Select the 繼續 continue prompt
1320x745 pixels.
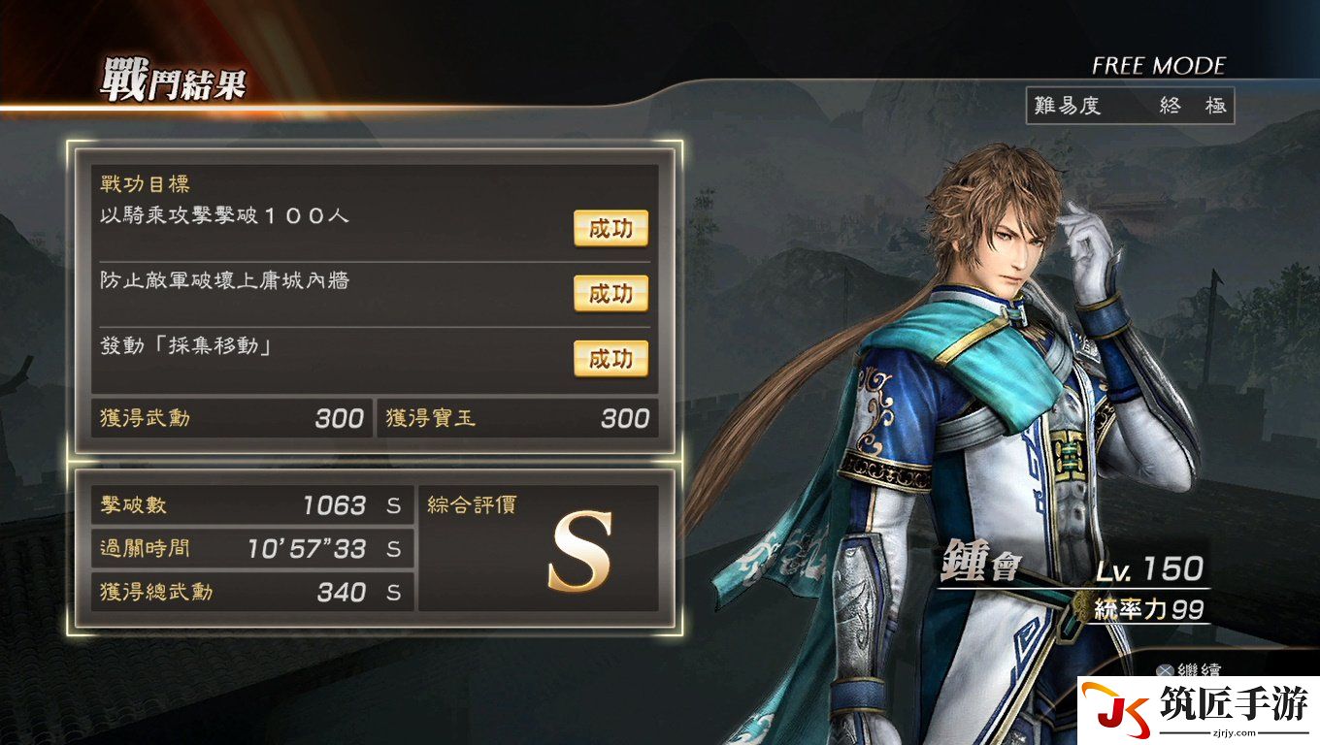[1189, 670]
